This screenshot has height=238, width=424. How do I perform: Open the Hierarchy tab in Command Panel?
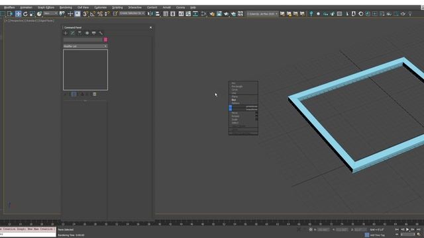tap(79, 33)
